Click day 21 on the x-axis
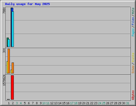The width and height of the screenshot is (136, 106). 88,103
